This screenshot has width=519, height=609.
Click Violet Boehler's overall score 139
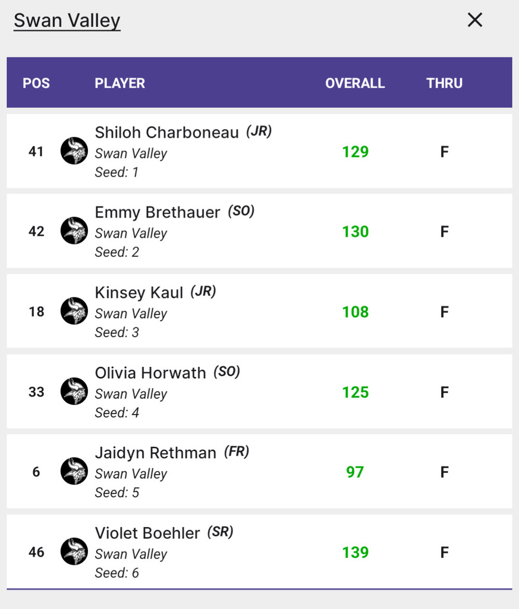(x=355, y=553)
